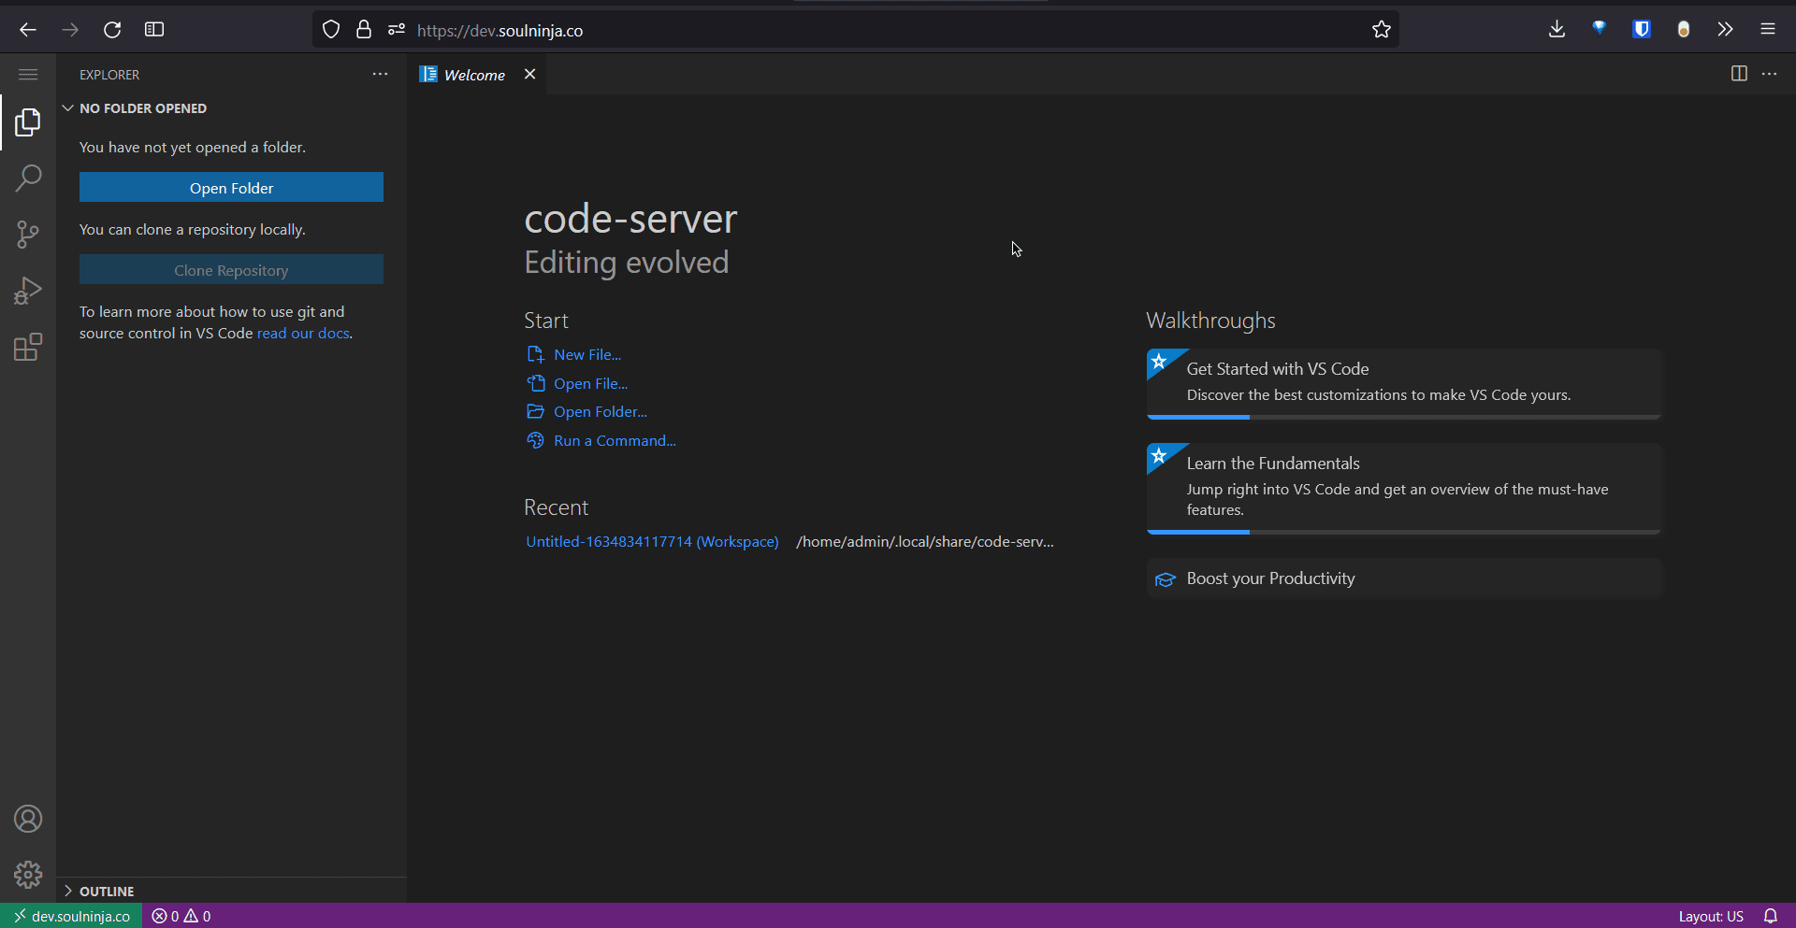The width and height of the screenshot is (1796, 928).
Task: Open the Run and Debug view
Action: (x=28, y=292)
